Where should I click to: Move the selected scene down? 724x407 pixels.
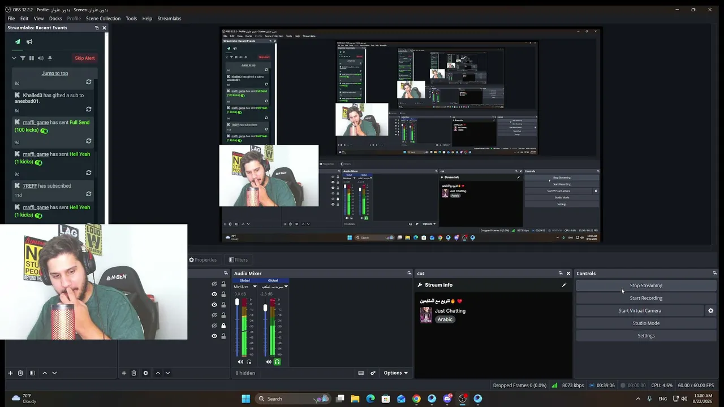(x=54, y=373)
